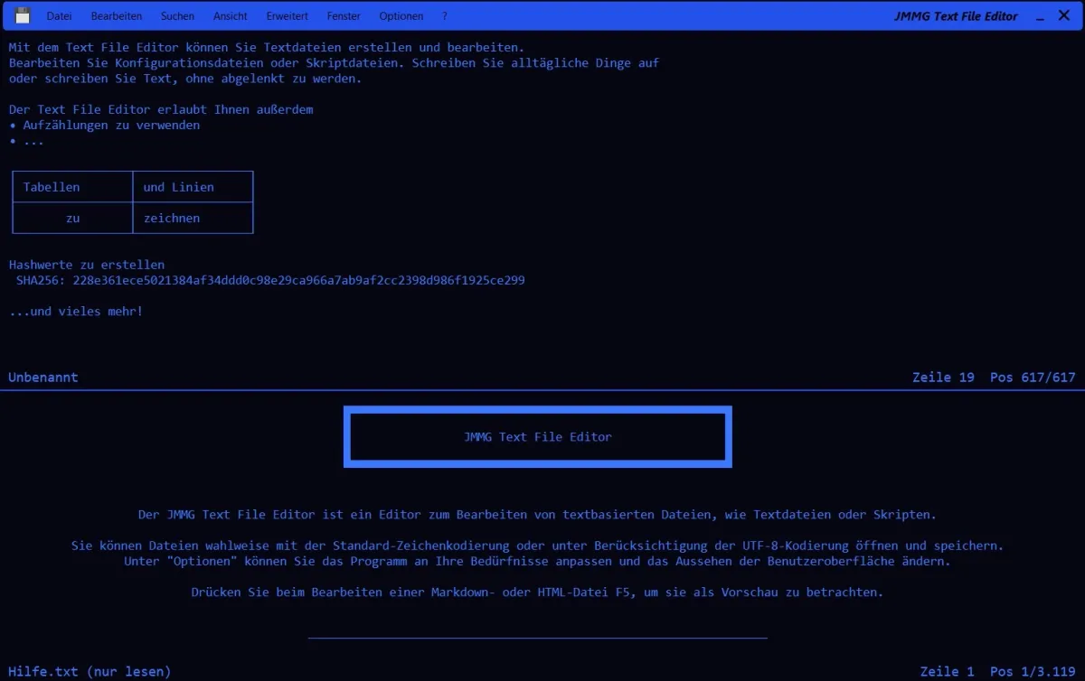This screenshot has height=681, width=1085.
Task: Click the 'Aufzählungen zu verwenden' bullet line
Action: click(x=105, y=126)
